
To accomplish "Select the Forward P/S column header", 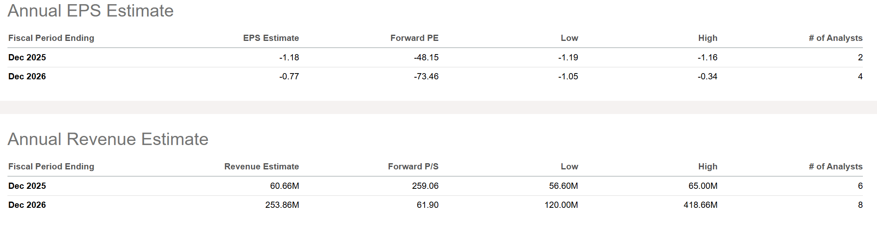I will click(413, 167).
